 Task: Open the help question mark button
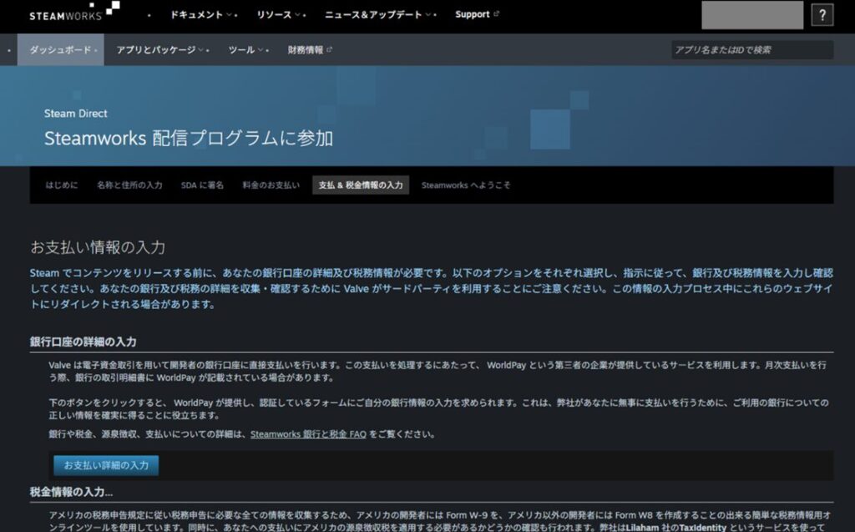pyautogui.click(x=822, y=15)
